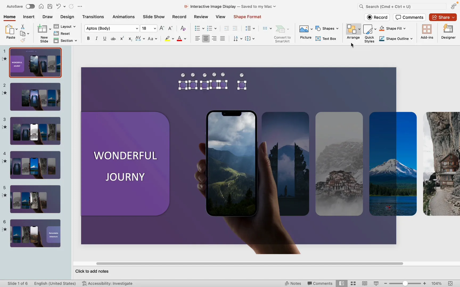Screen dimensions: 460x287
Task: Align text right
Action: tap(214, 39)
